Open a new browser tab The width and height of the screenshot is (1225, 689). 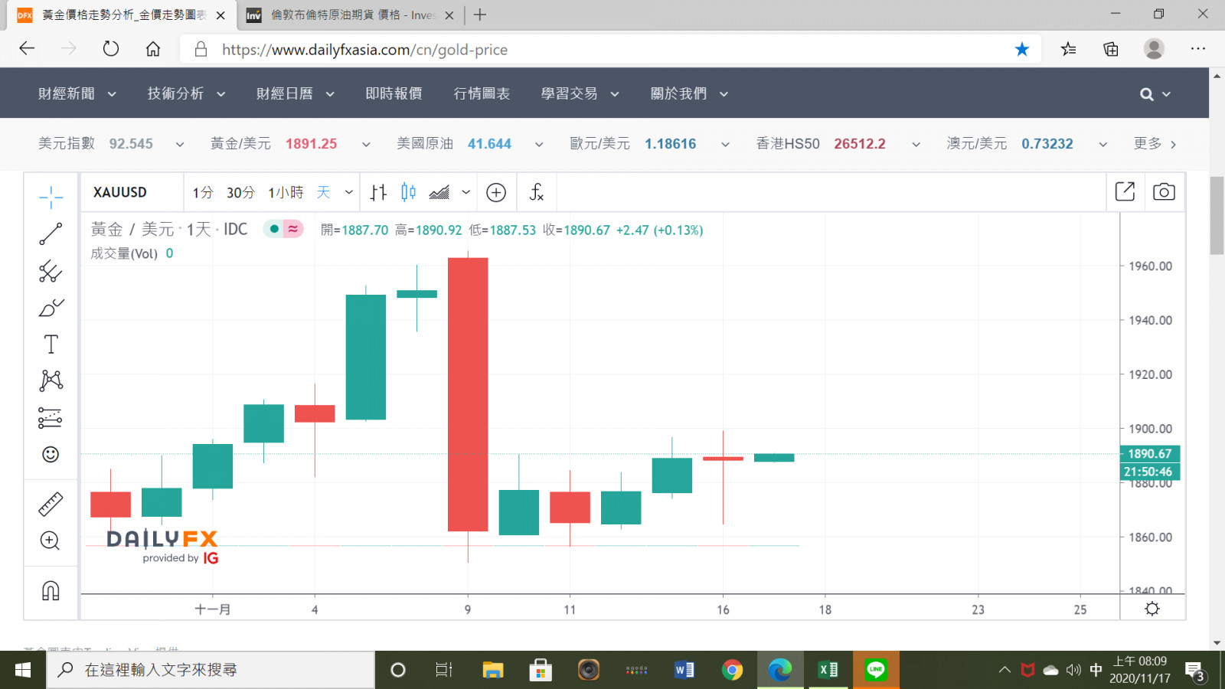480,15
